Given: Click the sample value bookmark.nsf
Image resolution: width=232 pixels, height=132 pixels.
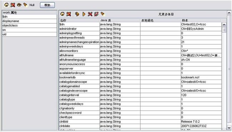Looking at the screenshot, I should tap(190, 77).
